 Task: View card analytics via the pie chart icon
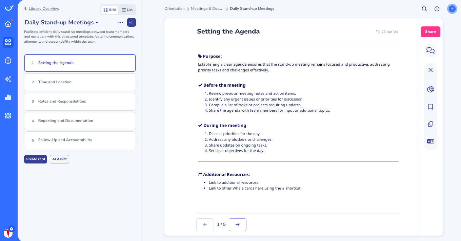pyautogui.click(x=430, y=89)
